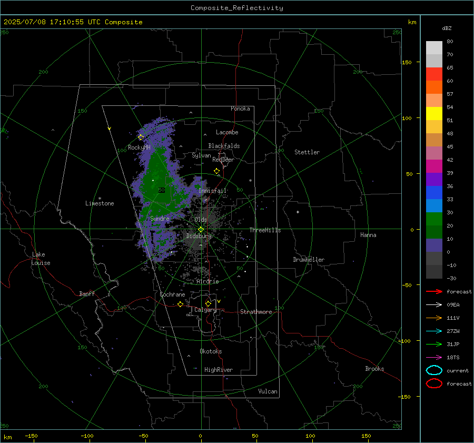Image resolution: width=474 pixels, height=443 pixels.
Task: Click the Stettler town label
Action: [x=307, y=152]
